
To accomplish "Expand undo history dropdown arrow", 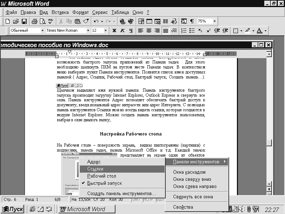I will (102, 21).
